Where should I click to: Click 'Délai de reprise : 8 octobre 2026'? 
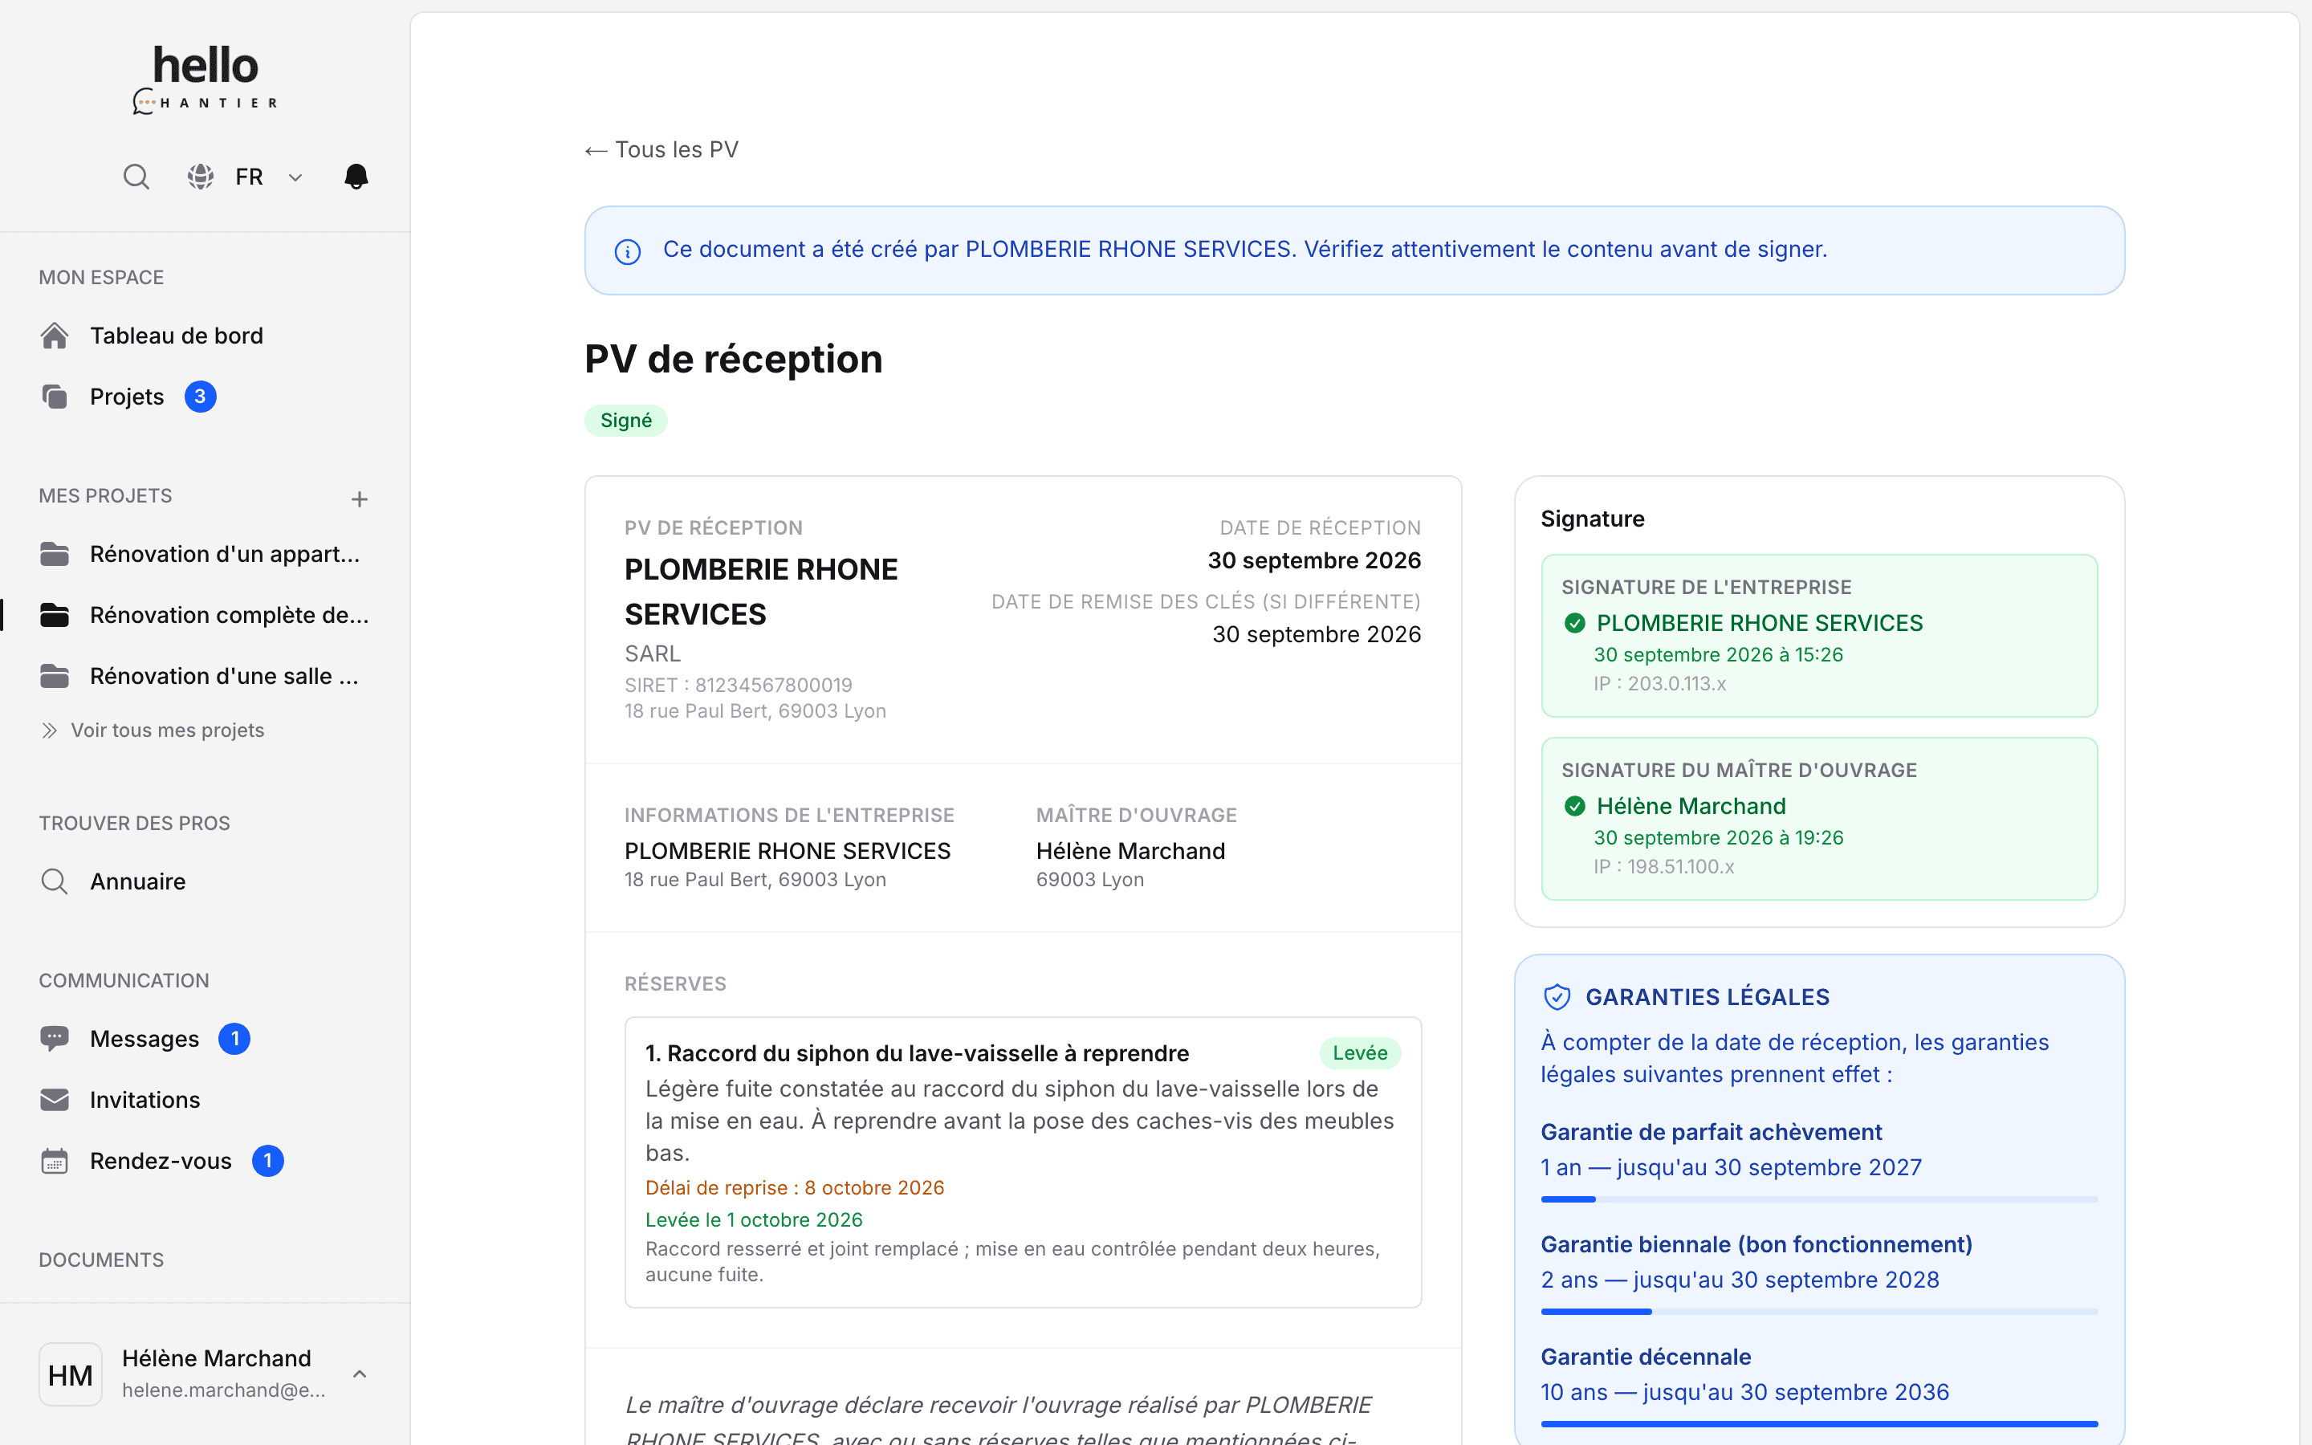coord(795,1188)
